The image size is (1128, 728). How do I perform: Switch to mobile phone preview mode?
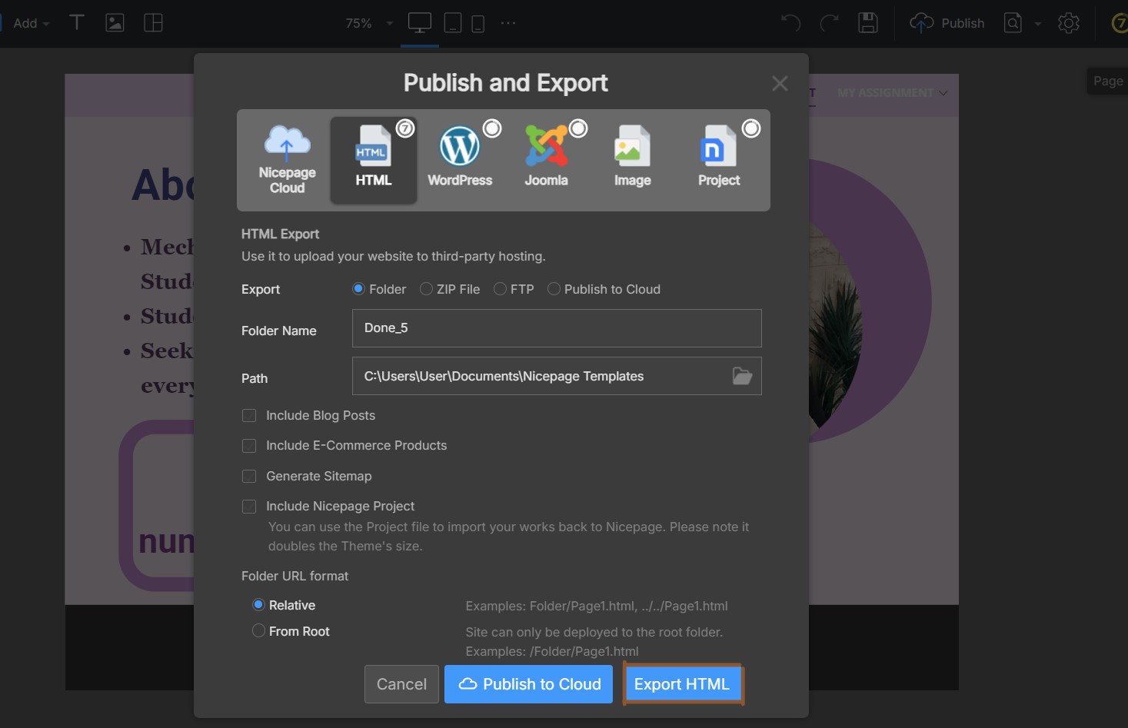pyautogui.click(x=478, y=22)
